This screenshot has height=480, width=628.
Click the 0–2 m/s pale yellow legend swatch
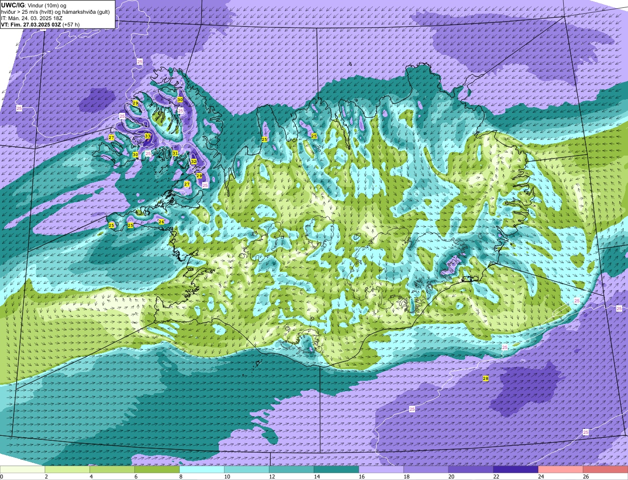click(x=23, y=469)
